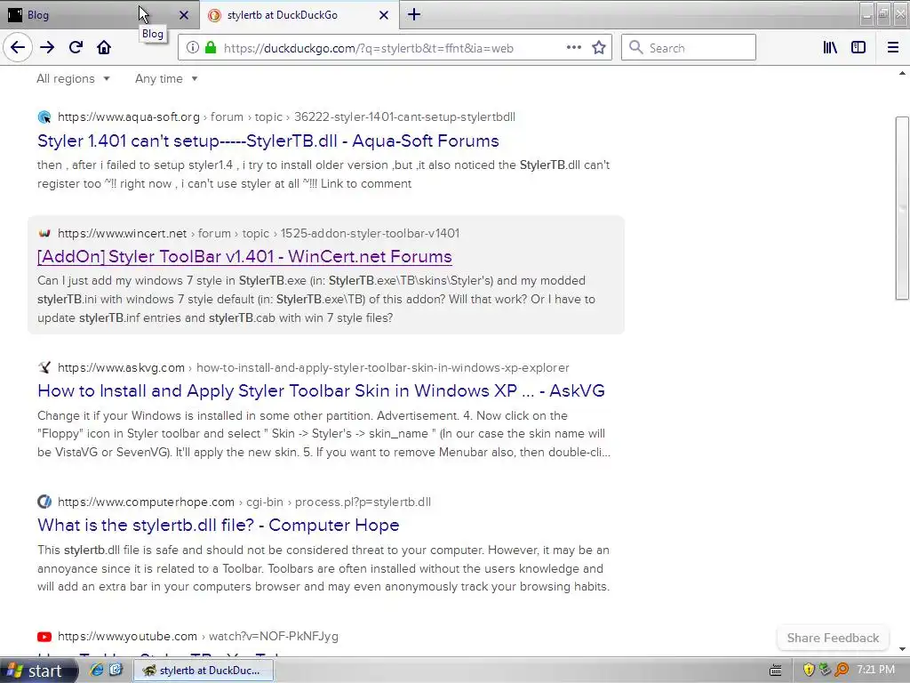Click the askvg.com result URL

click(314, 367)
